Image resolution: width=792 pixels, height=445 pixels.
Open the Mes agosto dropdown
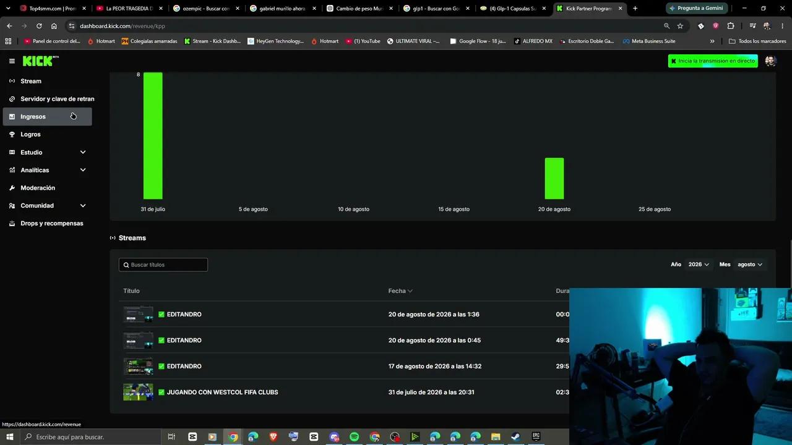coord(749,265)
